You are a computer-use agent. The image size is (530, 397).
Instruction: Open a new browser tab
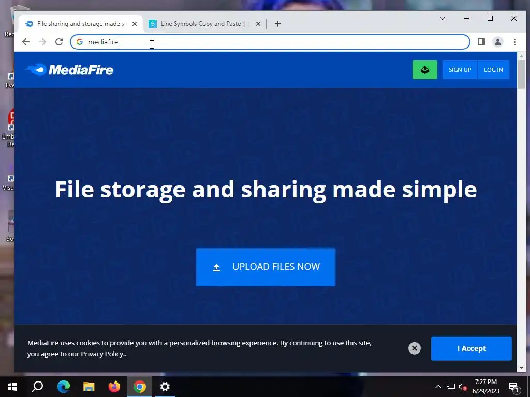(x=278, y=24)
